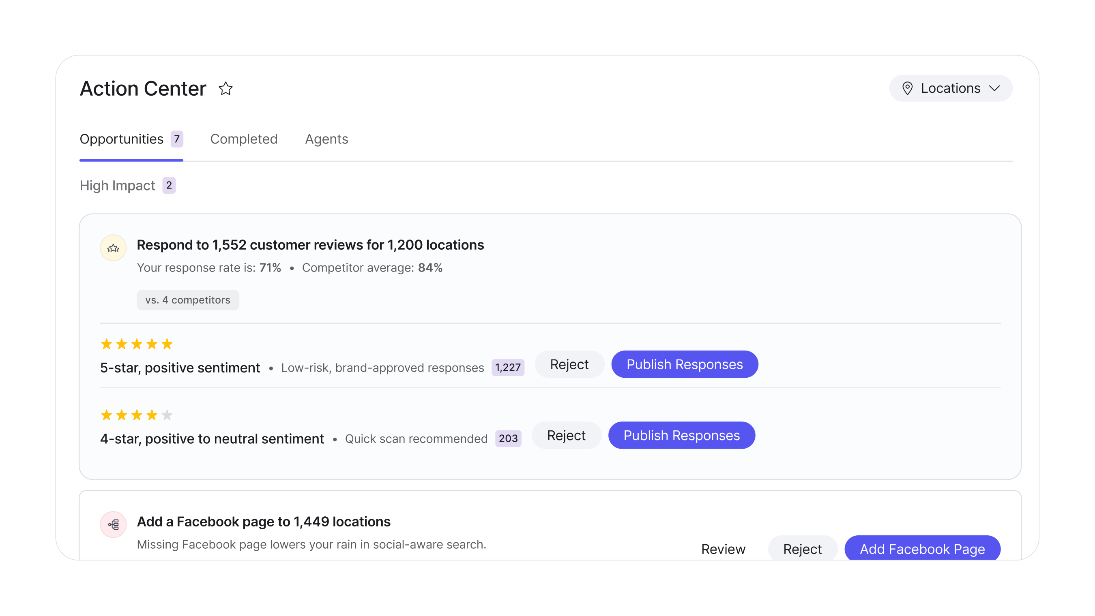
Task: Click the Facebook page listings icon
Action: [x=113, y=525]
